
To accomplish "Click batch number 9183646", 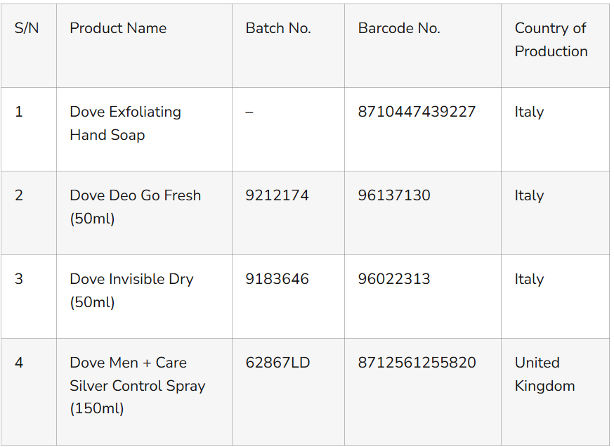I will [277, 279].
